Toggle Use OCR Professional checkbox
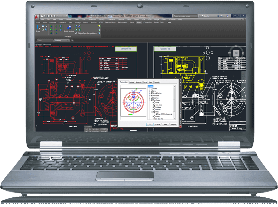Viewport: 278px width, 207px height. click(157, 114)
